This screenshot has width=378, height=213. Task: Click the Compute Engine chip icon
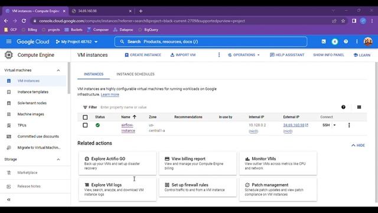tap(9, 55)
